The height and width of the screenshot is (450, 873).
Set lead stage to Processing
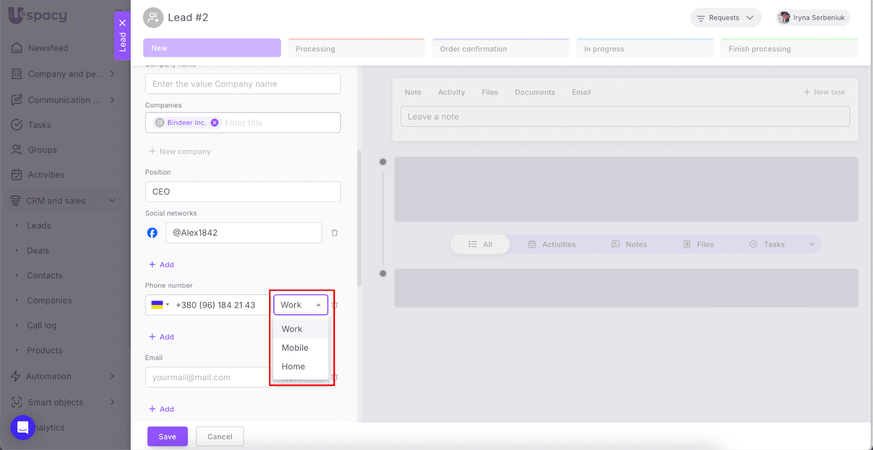pyautogui.click(x=356, y=49)
